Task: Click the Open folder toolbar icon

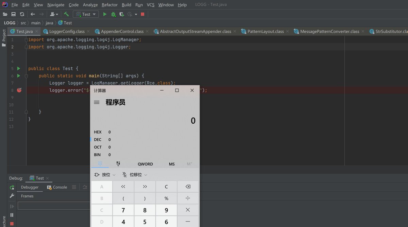Action: click(x=5, y=14)
